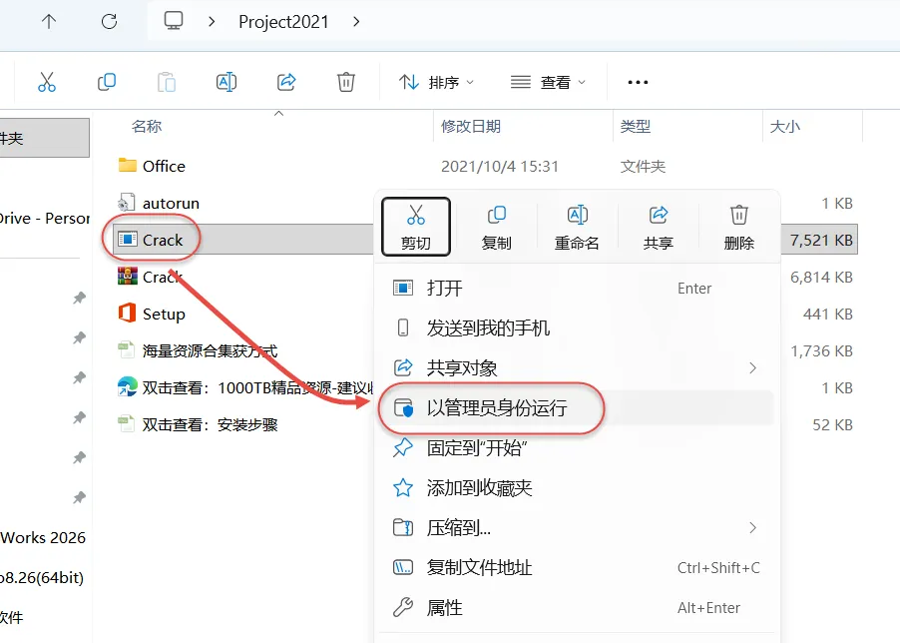Open the toolbar See more ellipsis menu
This screenshot has height=643, width=900.
[638, 82]
